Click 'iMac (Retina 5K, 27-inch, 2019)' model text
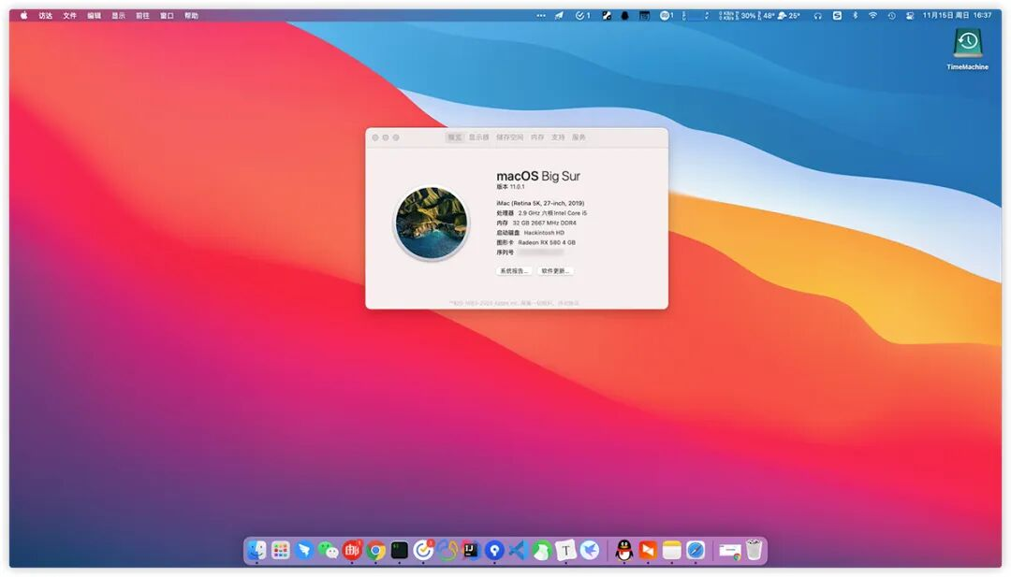This screenshot has height=577, width=1011. click(540, 203)
